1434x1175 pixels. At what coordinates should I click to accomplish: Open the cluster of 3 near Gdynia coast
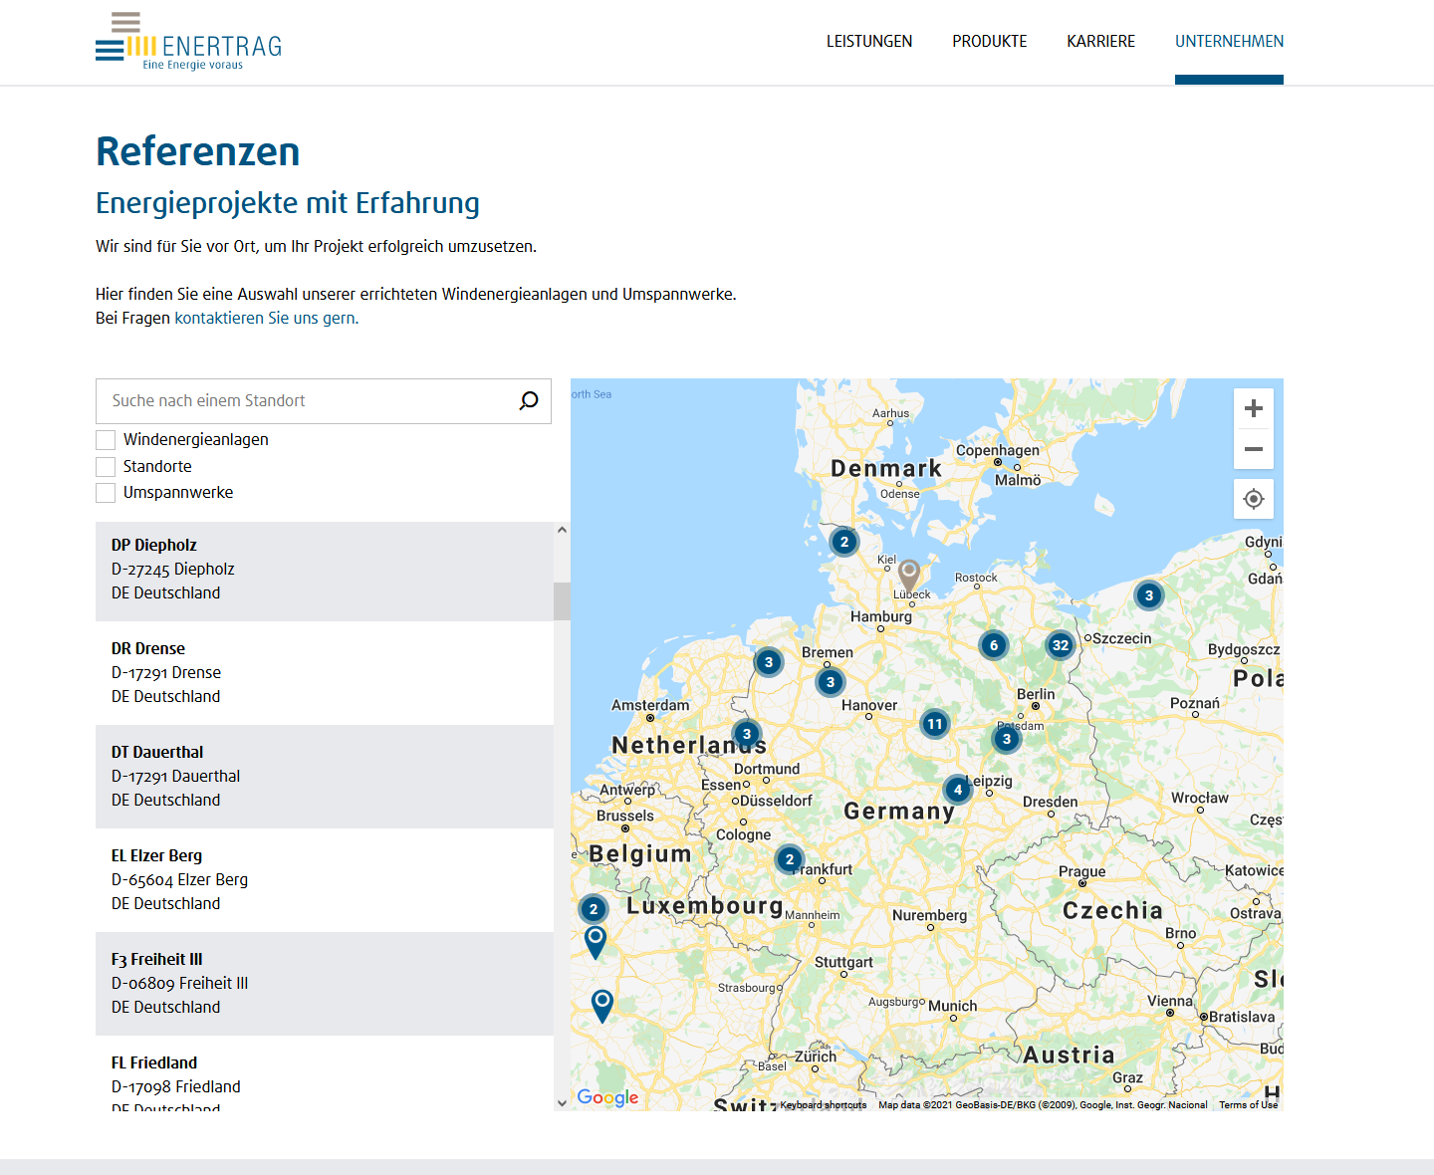(x=1149, y=595)
